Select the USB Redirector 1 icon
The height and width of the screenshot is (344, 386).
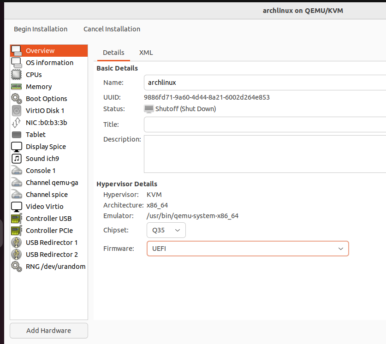(x=16, y=242)
